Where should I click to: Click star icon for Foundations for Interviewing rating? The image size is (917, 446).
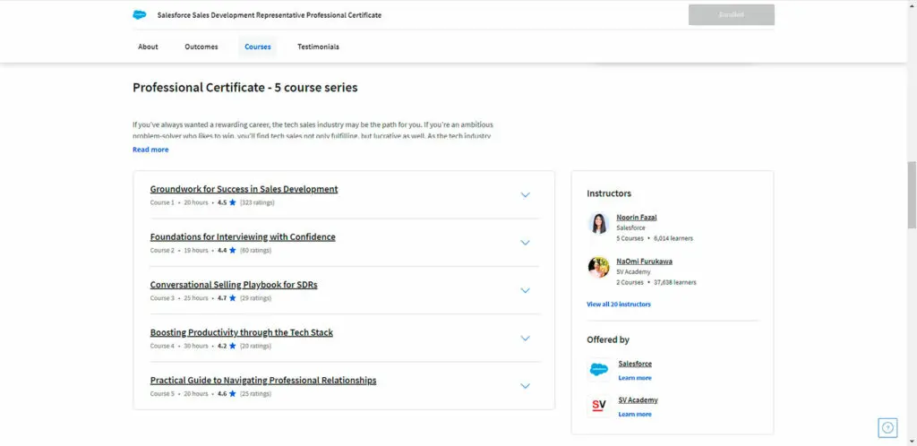232,250
